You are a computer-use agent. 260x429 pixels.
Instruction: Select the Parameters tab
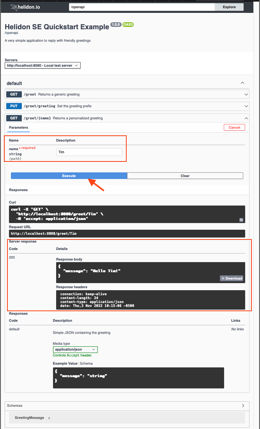point(18,128)
